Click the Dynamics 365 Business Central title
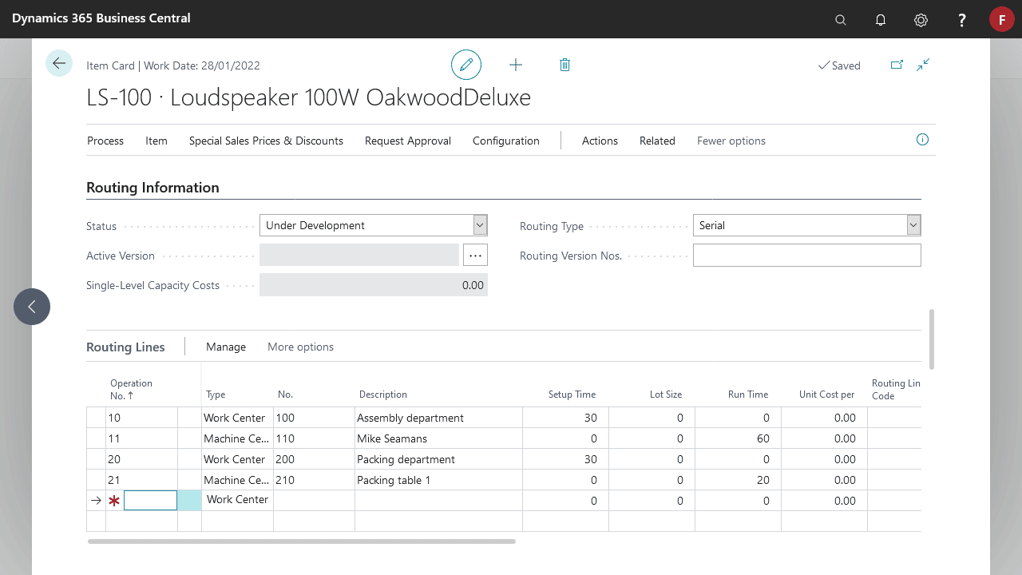Screen dimensions: 1022x575 coord(101,18)
